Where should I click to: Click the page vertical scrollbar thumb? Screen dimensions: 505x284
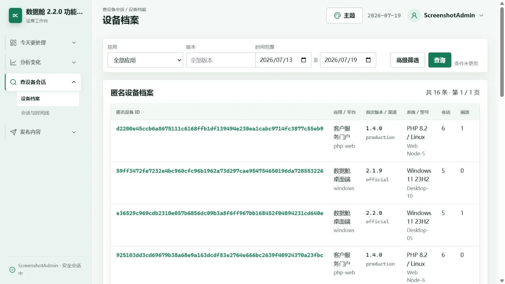pos(502,52)
